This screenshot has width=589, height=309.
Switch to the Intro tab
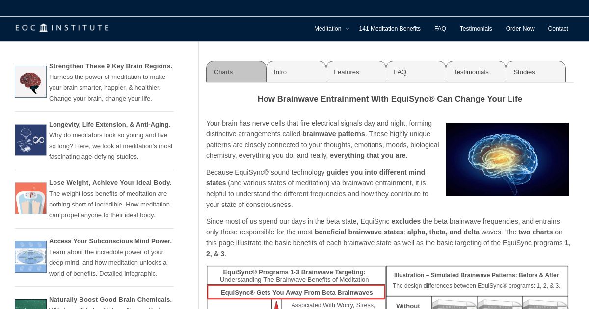(x=296, y=72)
